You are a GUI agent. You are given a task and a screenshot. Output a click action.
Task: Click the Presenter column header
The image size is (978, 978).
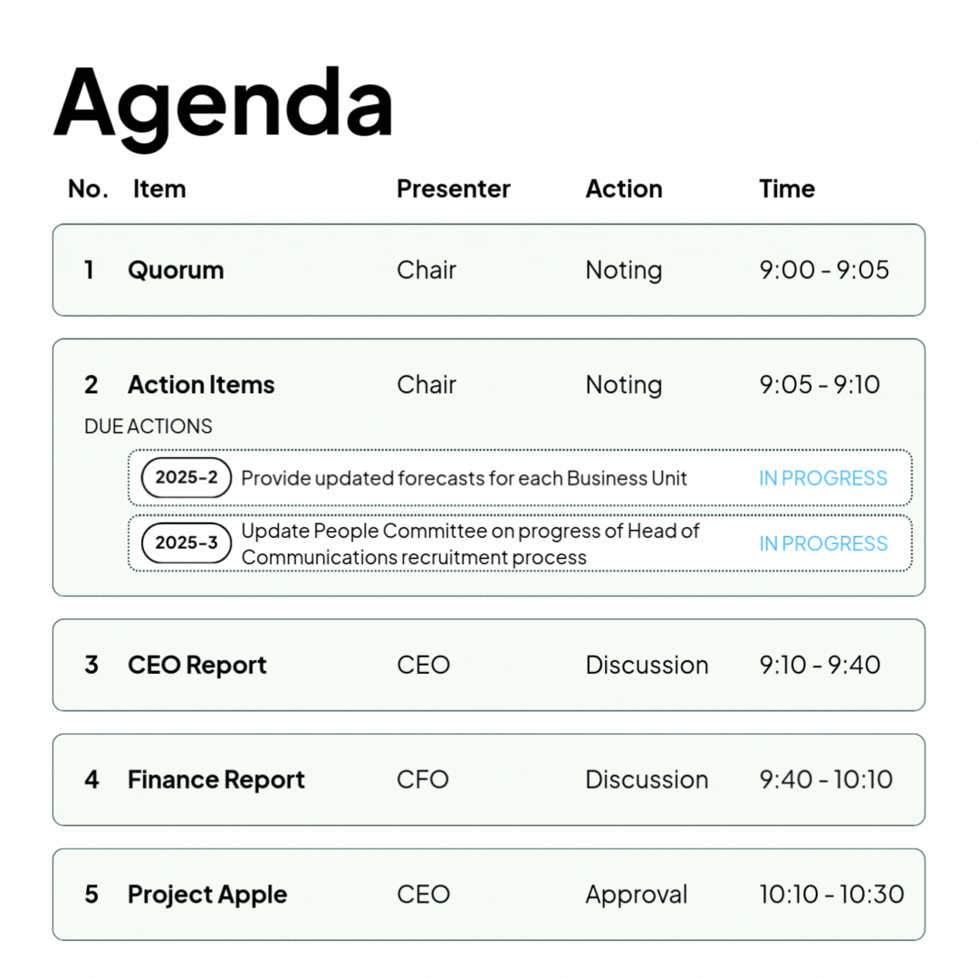454,189
